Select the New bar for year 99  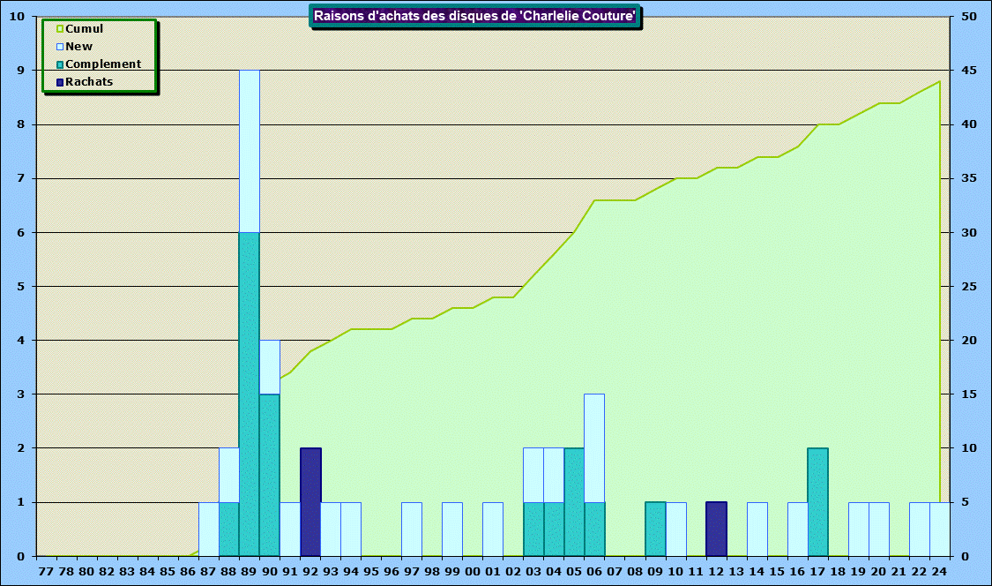[x=452, y=529]
